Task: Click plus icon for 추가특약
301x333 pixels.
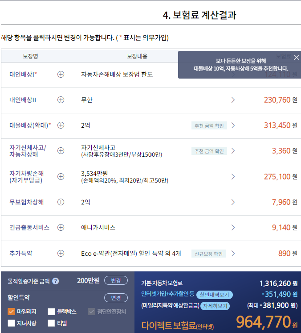Action: click(61, 254)
